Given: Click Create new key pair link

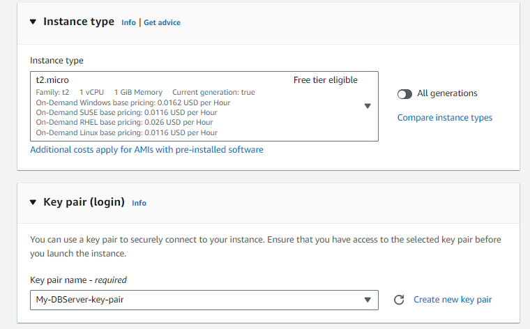Looking at the screenshot, I should coord(453,300).
